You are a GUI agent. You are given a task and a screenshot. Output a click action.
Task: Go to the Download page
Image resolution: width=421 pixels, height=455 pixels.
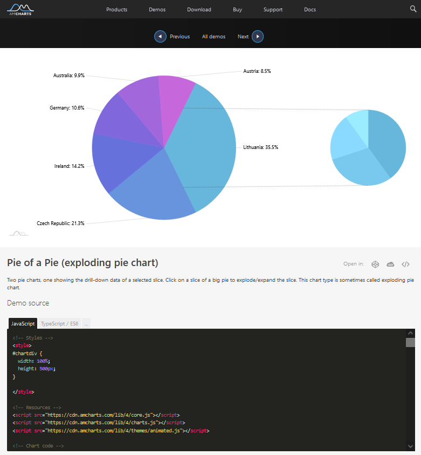[x=199, y=10]
